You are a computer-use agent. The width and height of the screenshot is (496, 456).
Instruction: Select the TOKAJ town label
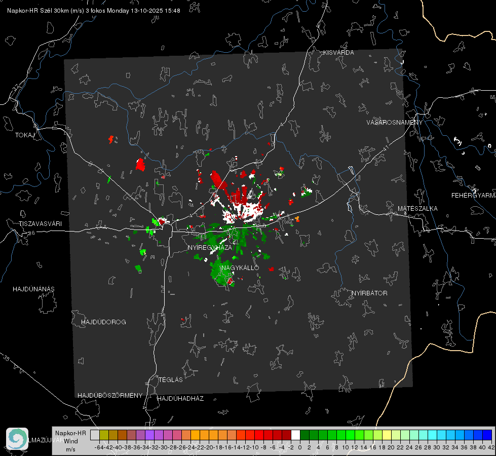(x=25, y=135)
